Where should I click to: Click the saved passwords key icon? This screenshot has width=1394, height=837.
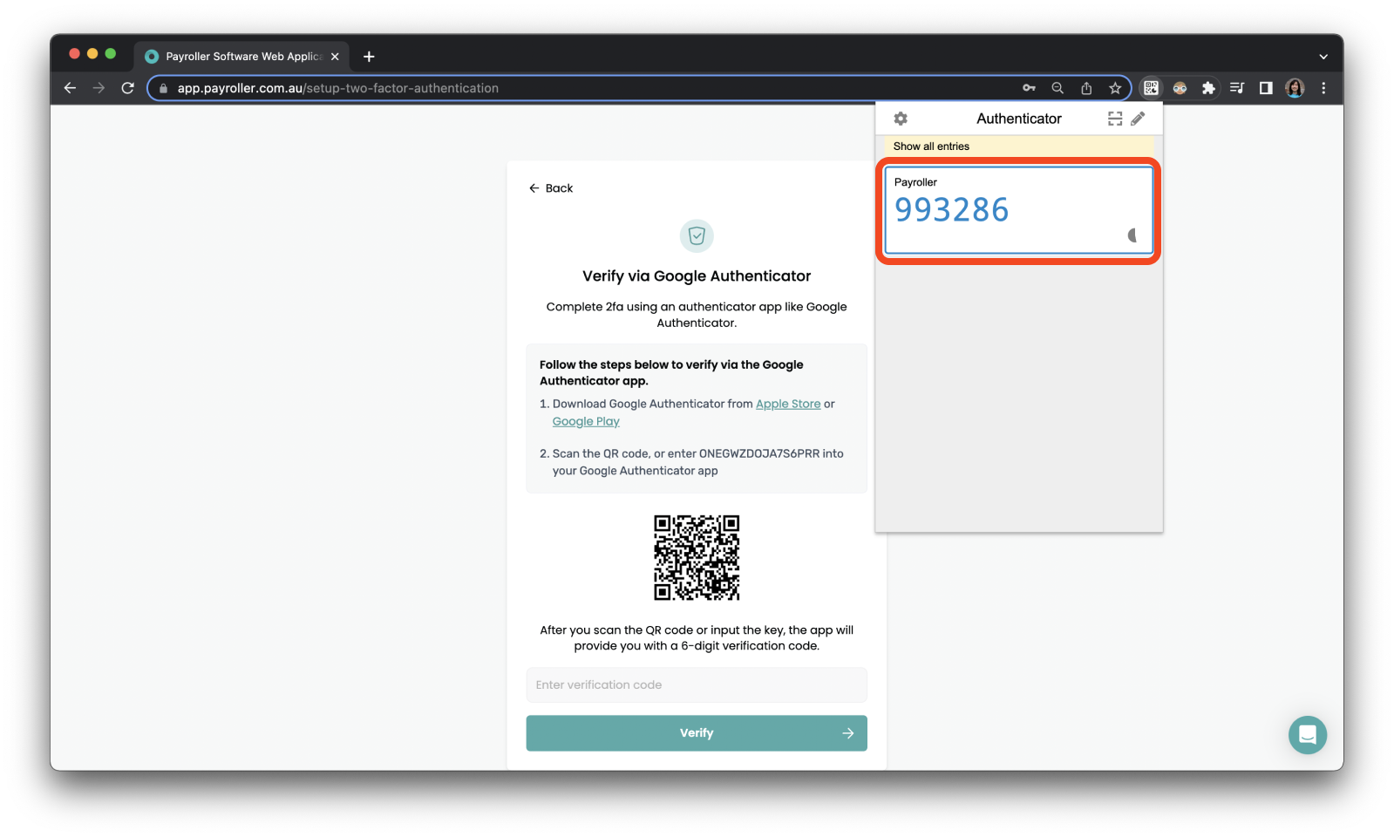pos(1029,88)
